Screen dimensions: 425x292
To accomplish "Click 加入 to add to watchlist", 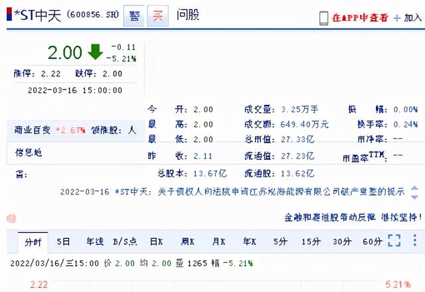I will pyautogui.click(x=413, y=18).
